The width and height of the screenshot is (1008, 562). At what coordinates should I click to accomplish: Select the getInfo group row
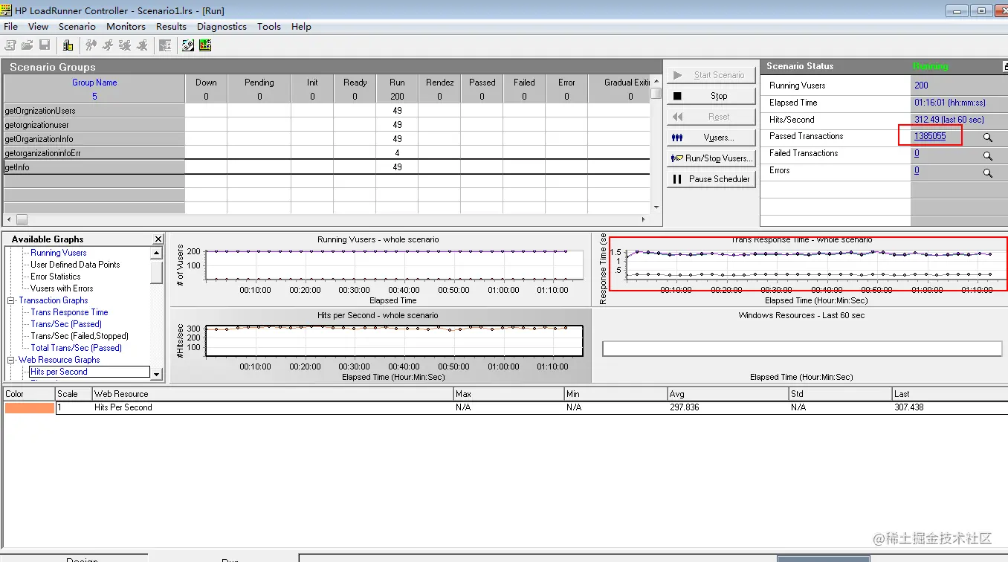click(x=326, y=167)
